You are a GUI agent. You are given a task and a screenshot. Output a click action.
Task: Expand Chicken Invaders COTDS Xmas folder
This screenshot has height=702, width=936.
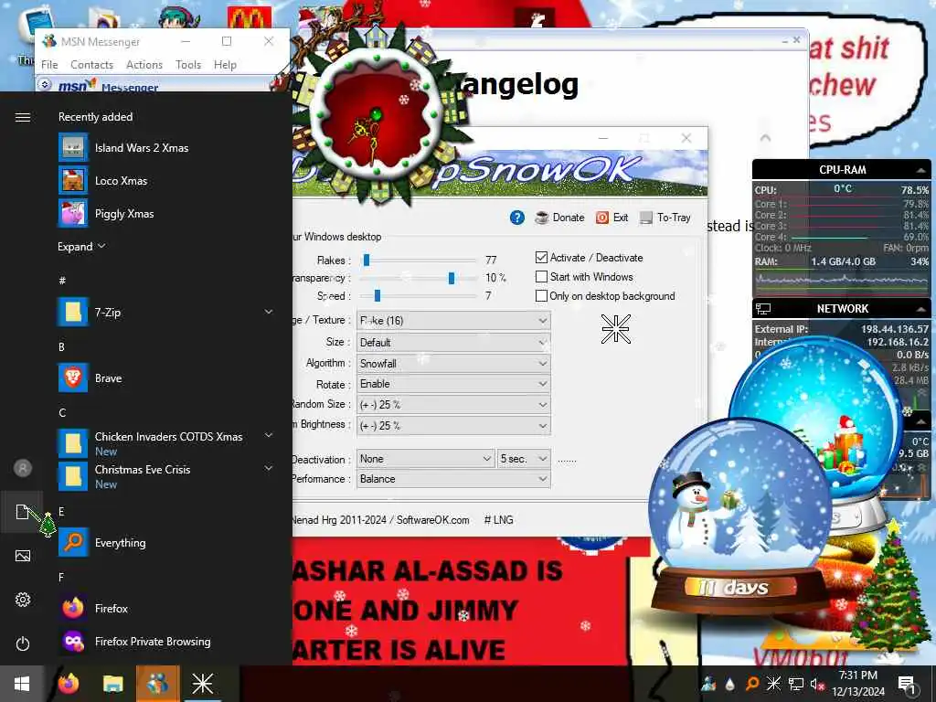point(269,436)
